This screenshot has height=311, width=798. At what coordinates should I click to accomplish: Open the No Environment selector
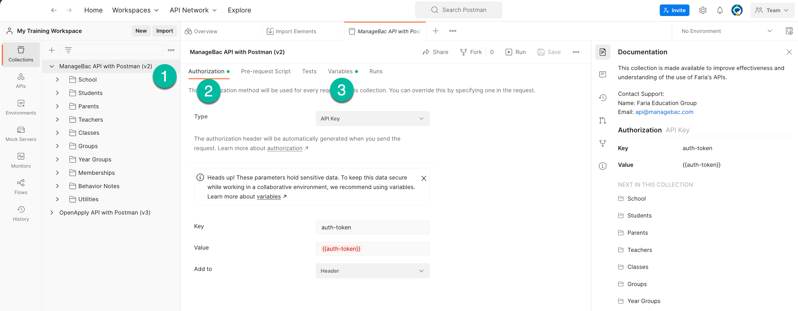[726, 31]
